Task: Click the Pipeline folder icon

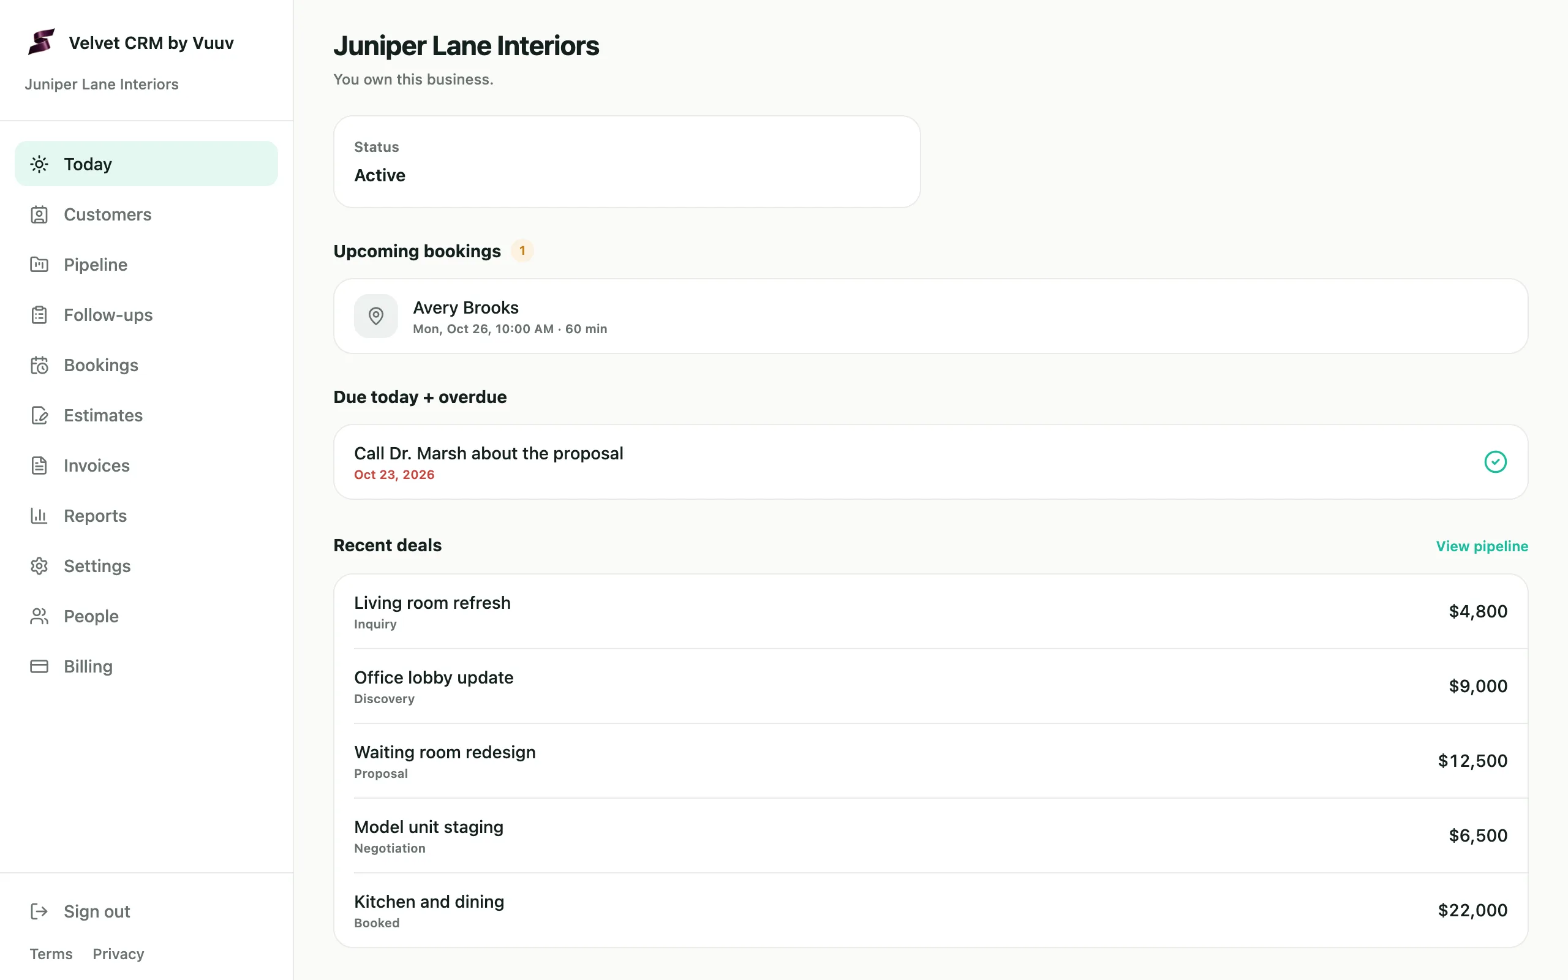Action: coord(40,265)
